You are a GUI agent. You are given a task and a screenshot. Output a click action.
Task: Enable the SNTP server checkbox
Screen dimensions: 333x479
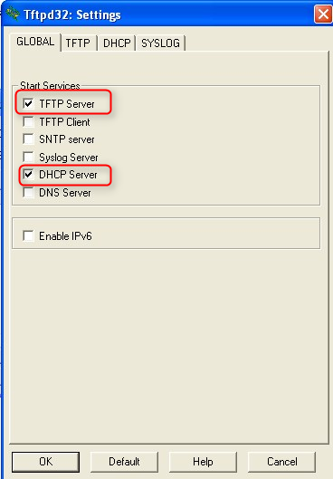tap(28, 139)
